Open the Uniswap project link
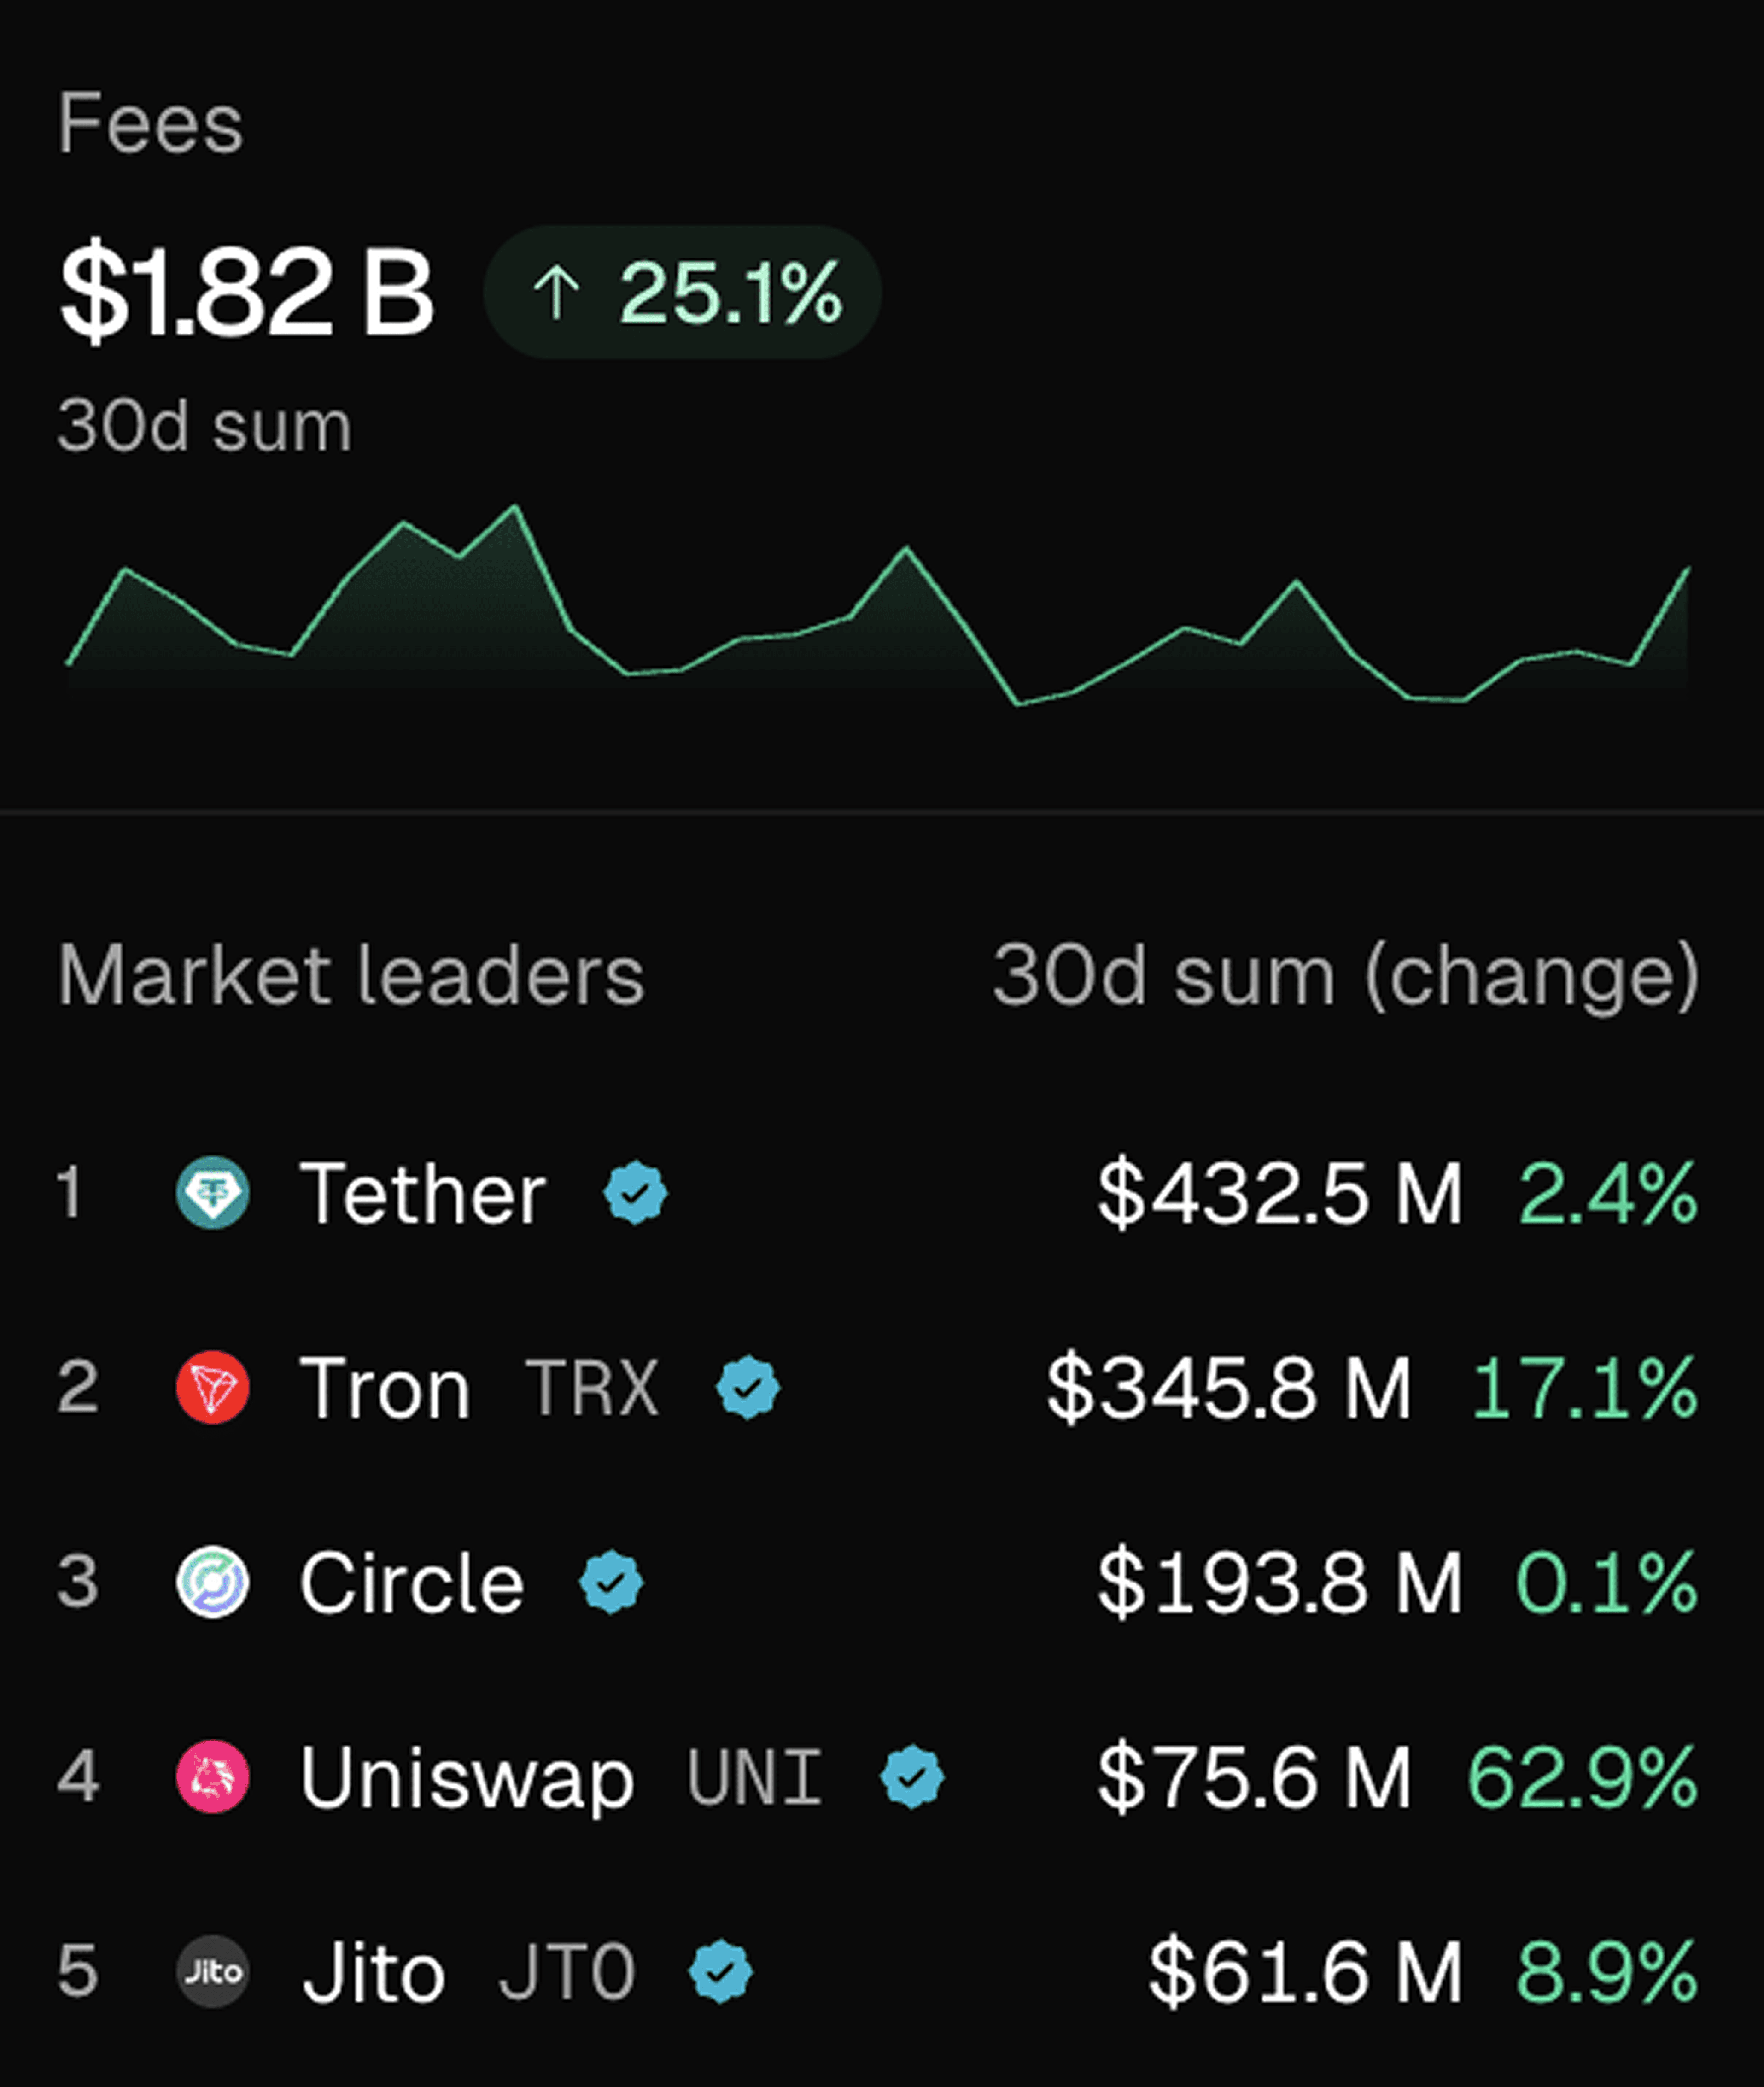 (x=467, y=1777)
